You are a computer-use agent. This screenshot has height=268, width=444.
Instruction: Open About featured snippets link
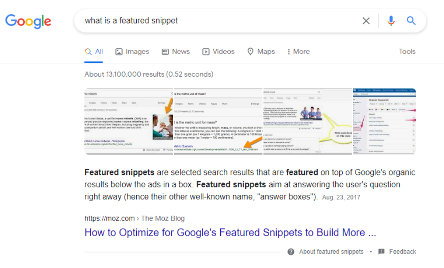pyautogui.click(x=331, y=252)
